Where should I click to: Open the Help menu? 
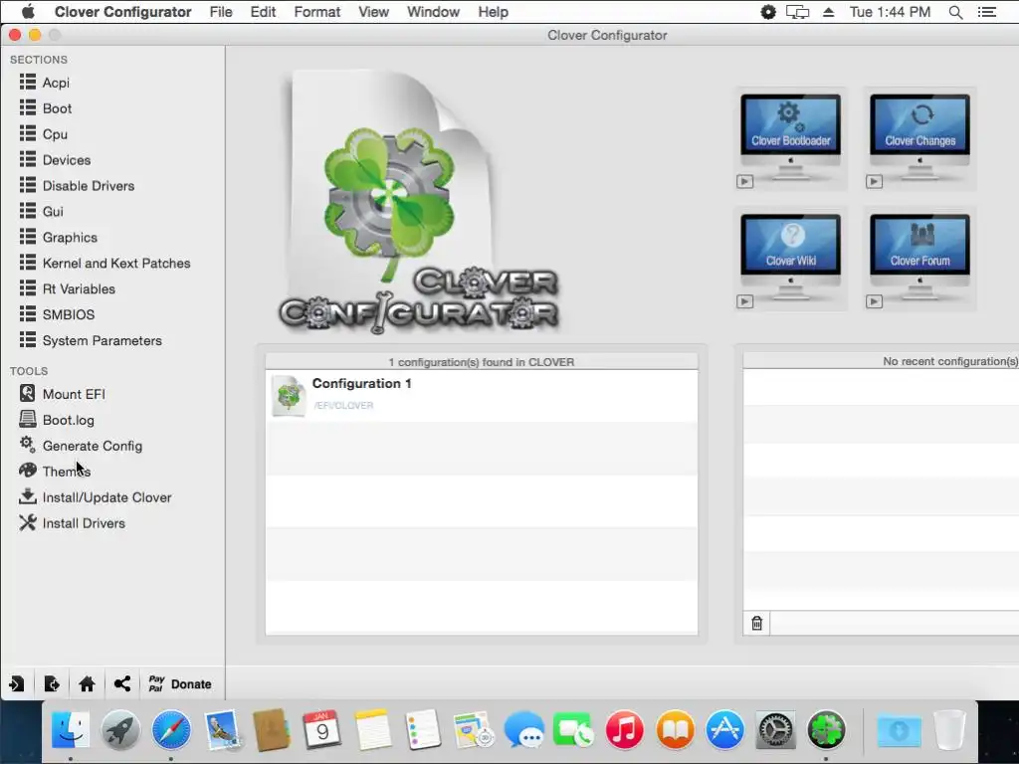point(494,12)
